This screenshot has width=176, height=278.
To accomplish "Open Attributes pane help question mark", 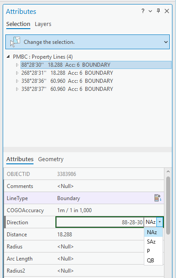I will pos(143,11).
